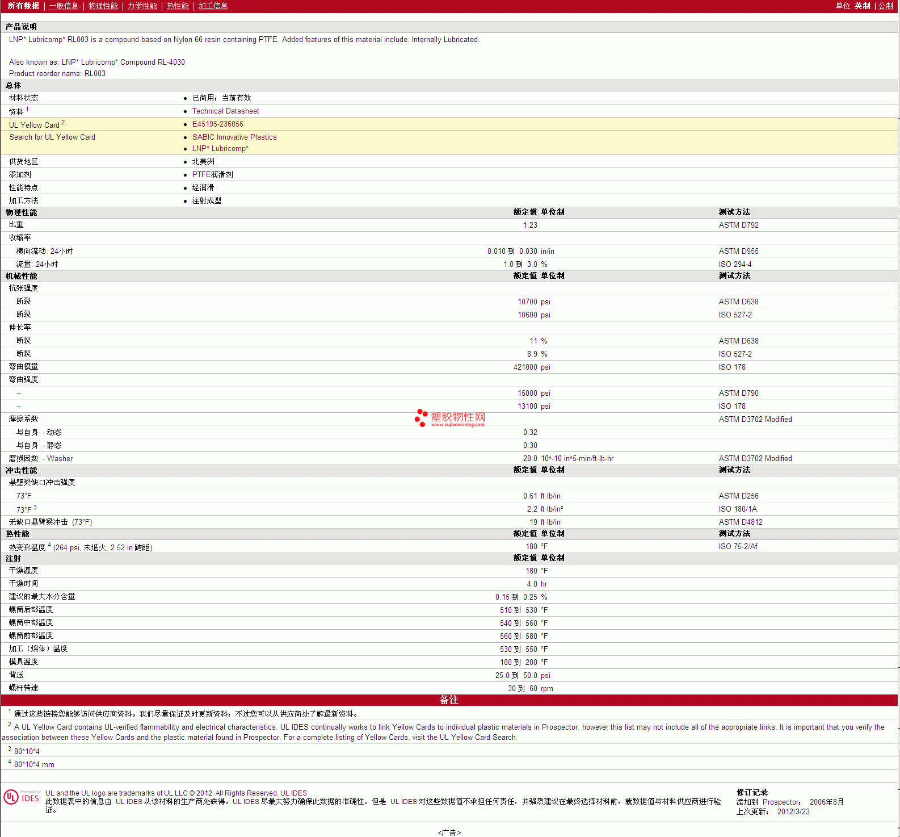Click the wear factor value 28.0

(x=530, y=459)
